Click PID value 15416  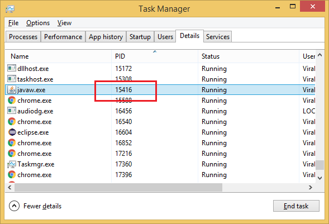coord(123,90)
